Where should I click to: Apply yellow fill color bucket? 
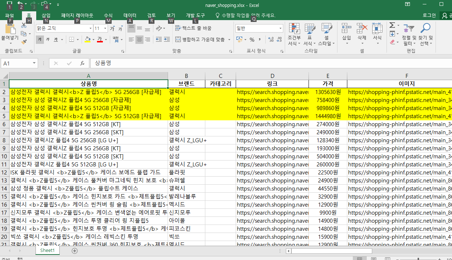pos(87,39)
